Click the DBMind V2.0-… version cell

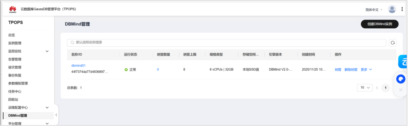click(281, 70)
